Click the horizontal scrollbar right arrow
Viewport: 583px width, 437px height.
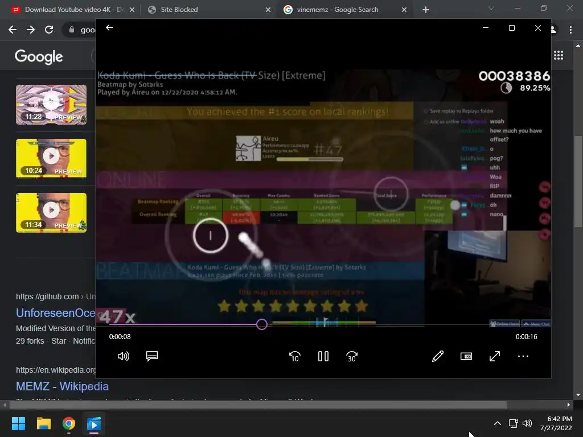(569, 405)
